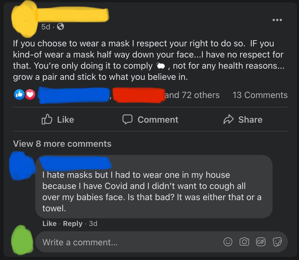Click the thumbs-up reaction icon on the post
299x260 pixels.
coord(19,94)
